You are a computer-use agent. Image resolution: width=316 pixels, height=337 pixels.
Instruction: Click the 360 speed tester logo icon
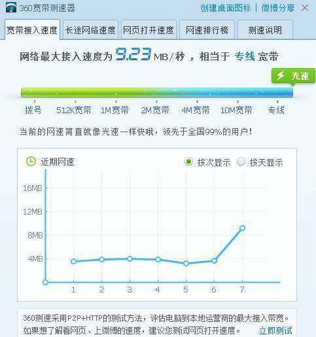point(11,8)
